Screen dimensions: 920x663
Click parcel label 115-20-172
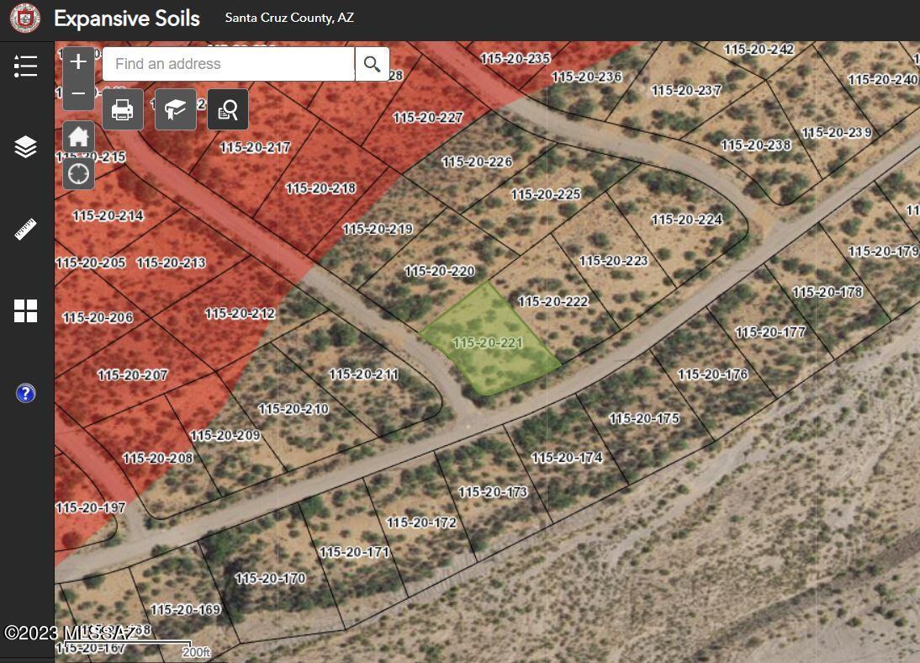[421, 522]
